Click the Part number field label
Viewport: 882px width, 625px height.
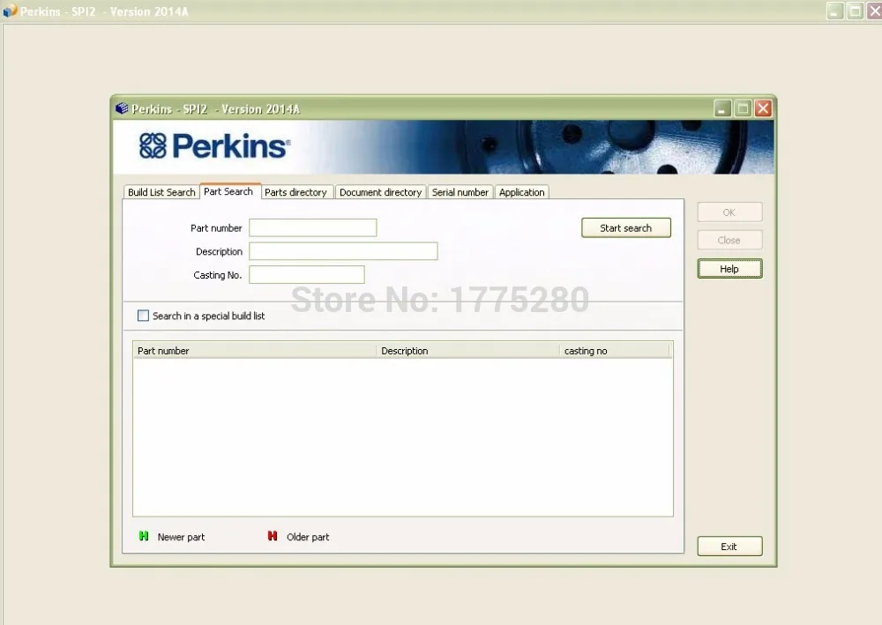pos(216,228)
